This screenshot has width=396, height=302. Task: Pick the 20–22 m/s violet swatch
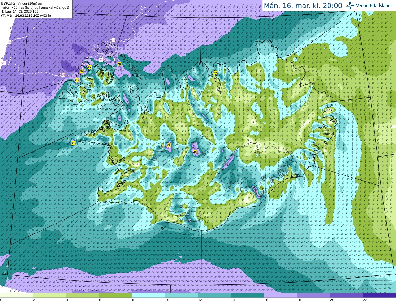click(346, 296)
